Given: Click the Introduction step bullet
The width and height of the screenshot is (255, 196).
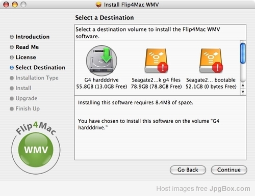Looking at the screenshot, I should pyautogui.click(x=12, y=37).
